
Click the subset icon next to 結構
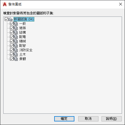16,32
